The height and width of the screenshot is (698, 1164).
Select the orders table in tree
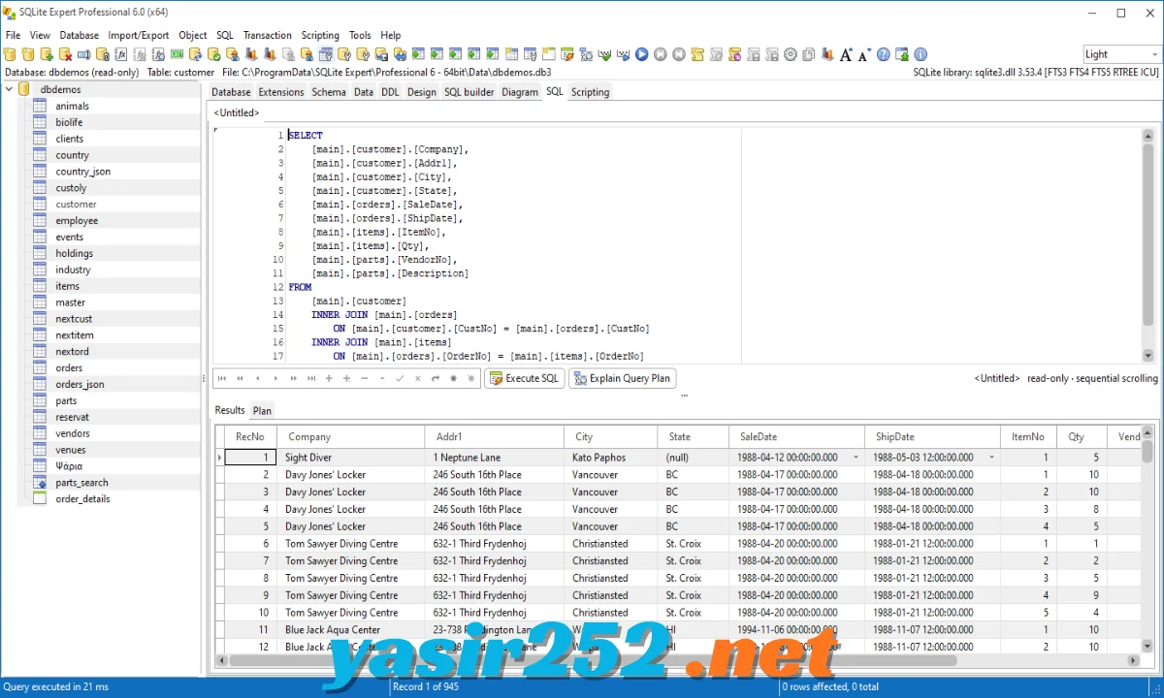click(69, 367)
